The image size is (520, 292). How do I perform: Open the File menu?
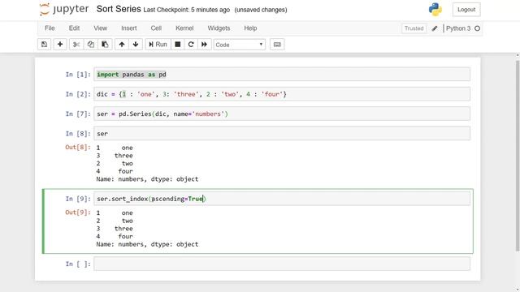(x=50, y=28)
